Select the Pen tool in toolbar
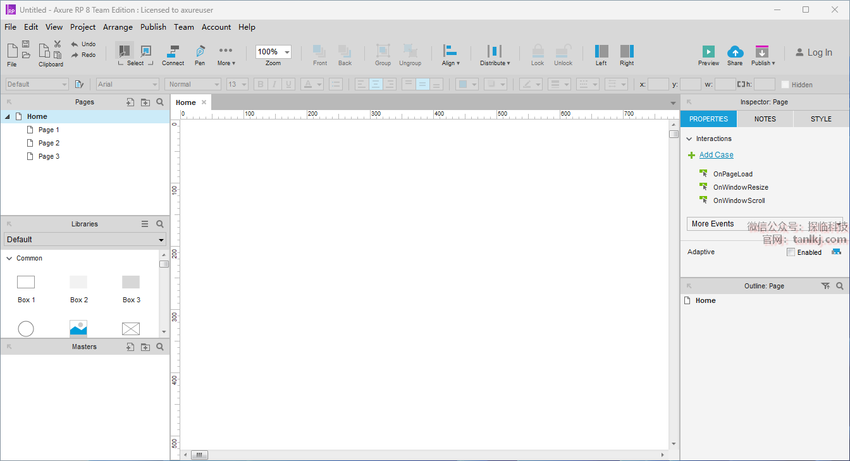Viewport: 850px width, 461px height. tap(200, 52)
